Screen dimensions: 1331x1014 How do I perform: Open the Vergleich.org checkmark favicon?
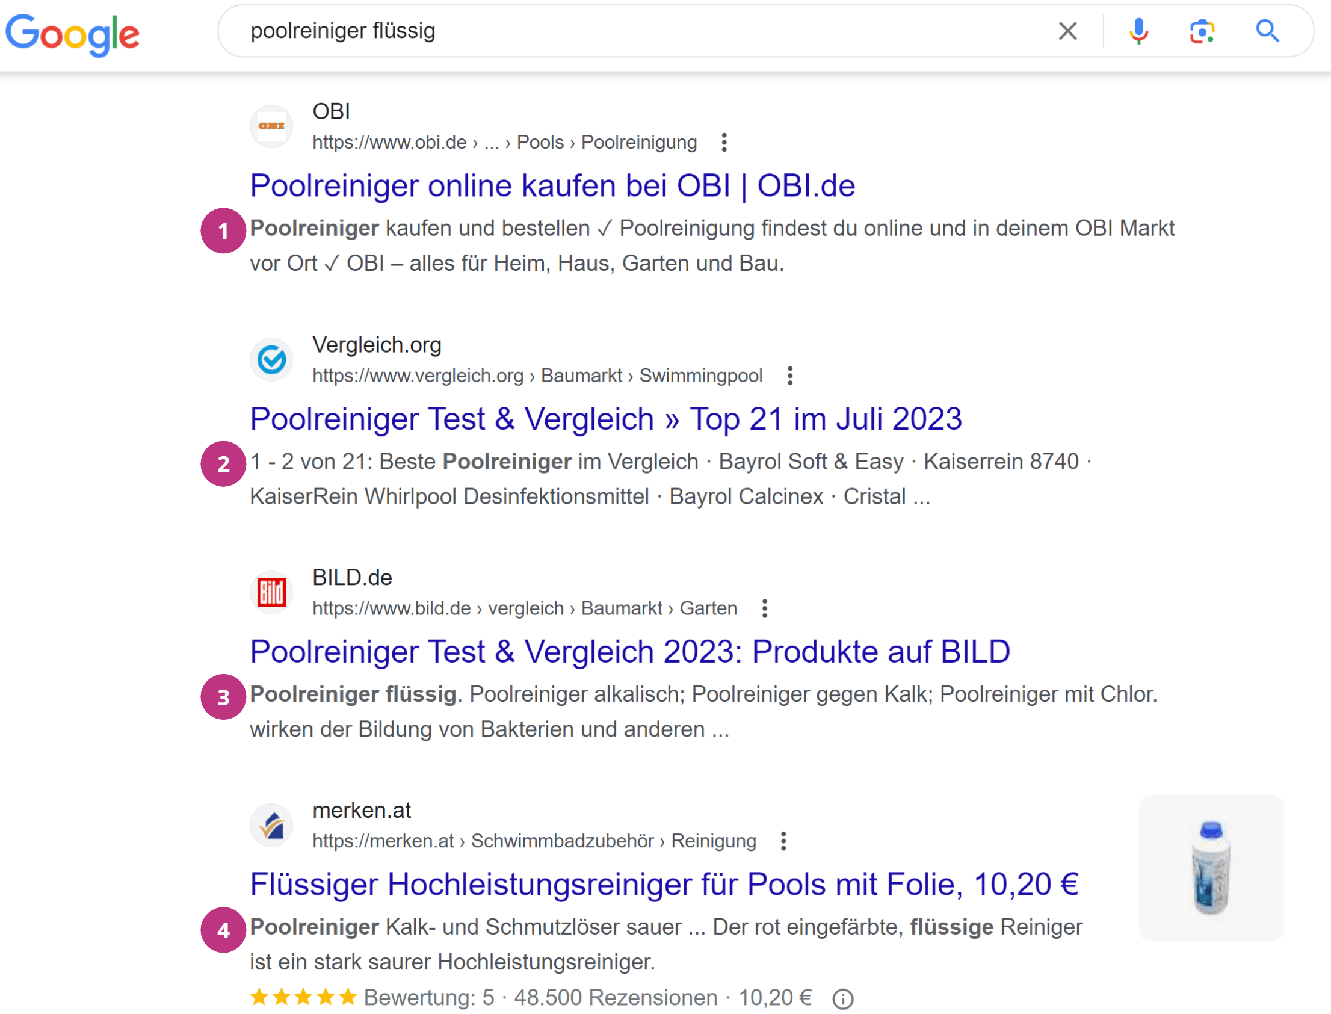pos(271,360)
